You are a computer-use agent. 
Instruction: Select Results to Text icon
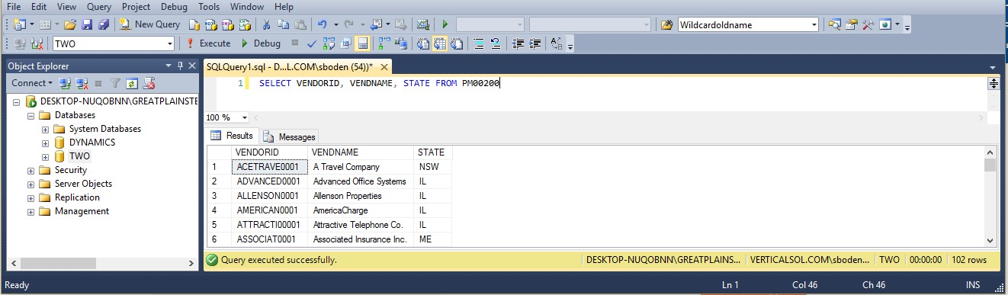[423, 43]
